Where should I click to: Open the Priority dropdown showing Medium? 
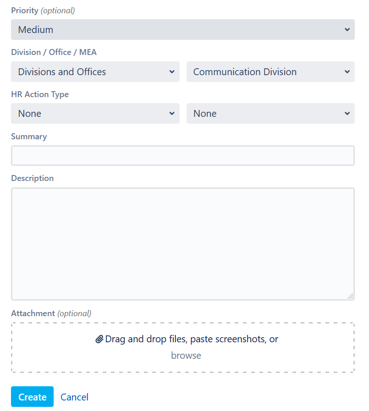coord(183,30)
